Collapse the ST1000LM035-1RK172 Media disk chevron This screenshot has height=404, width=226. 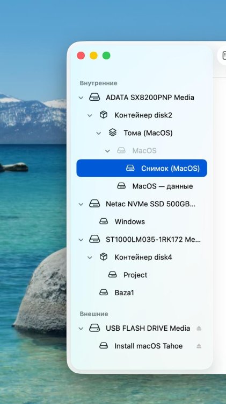pos(81,240)
